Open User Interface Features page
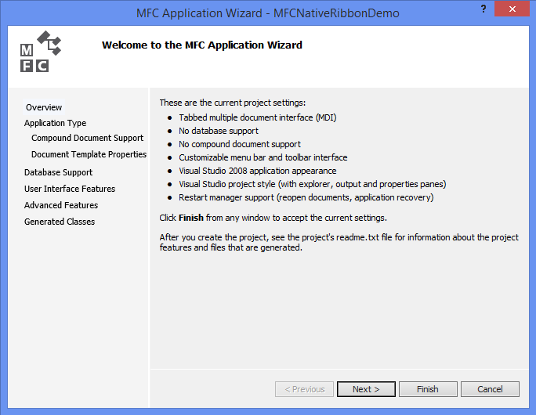This screenshot has height=415, width=536. click(x=70, y=189)
